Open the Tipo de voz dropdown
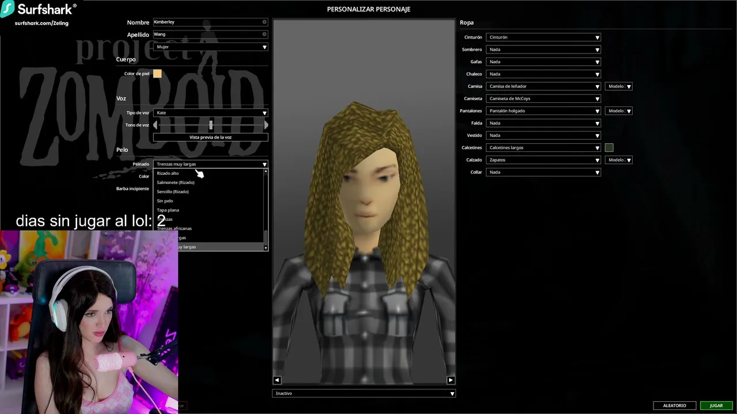The width and height of the screenshot is (737, 414). point(211,113)
